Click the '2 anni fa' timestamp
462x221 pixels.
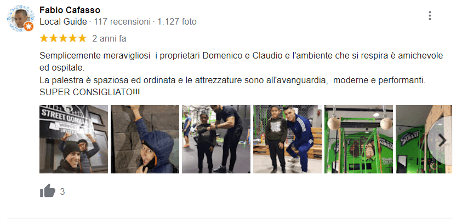(x=109, y=38)
